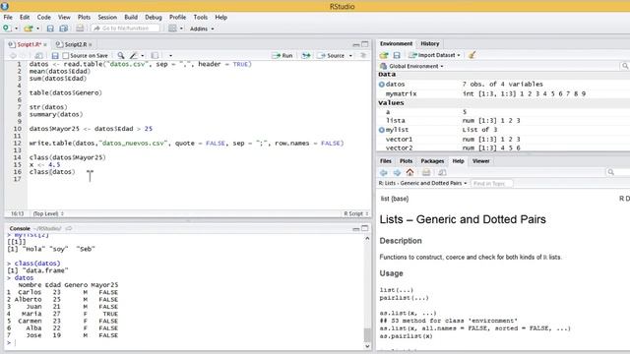This screenshot has width=630, height=354.
Task: Open the Profile menu
Action: (177, 18)
